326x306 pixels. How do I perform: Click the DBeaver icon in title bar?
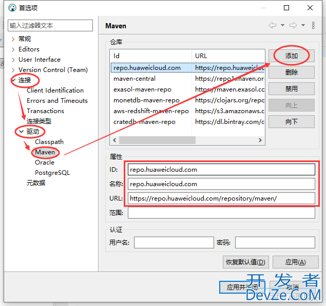point(12,8)
